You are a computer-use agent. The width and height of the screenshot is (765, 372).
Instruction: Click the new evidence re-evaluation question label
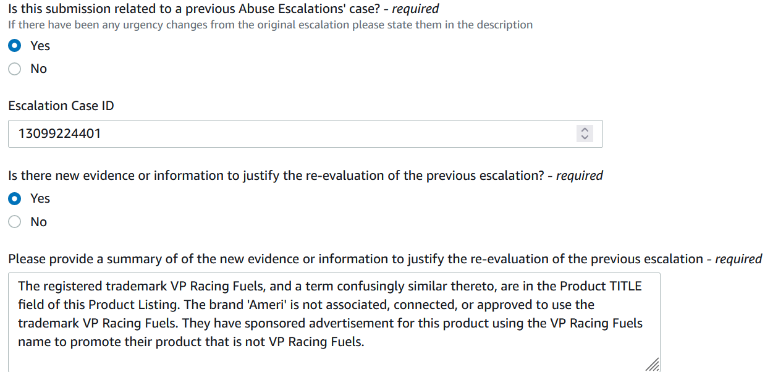click(x=305, y=175)
